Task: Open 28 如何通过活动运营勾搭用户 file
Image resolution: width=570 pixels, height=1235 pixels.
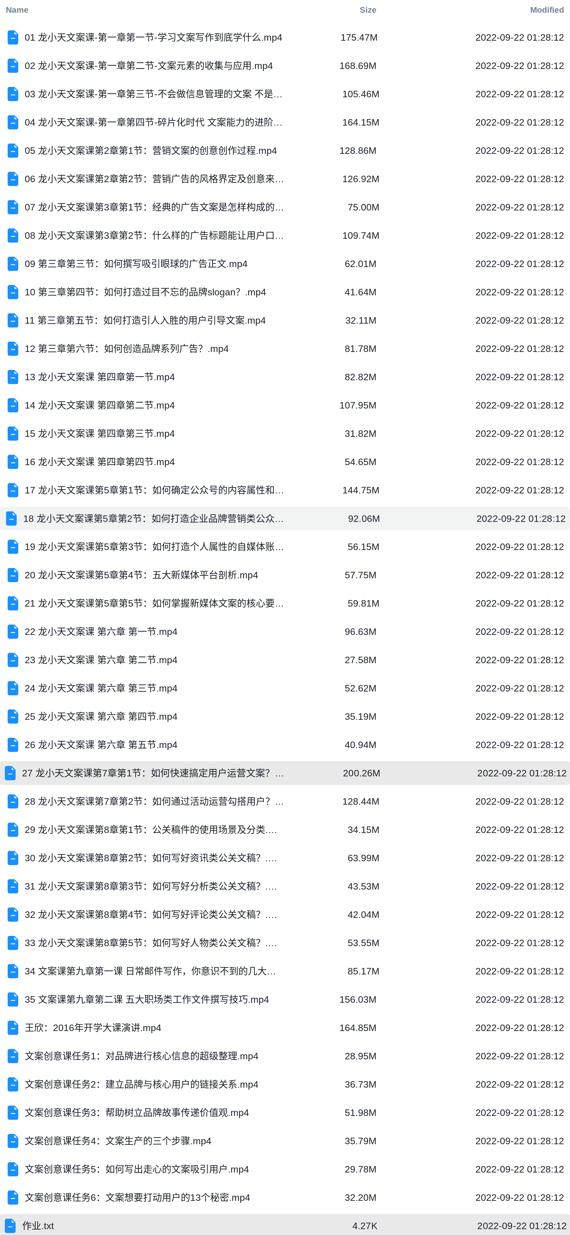Action: (154, 801)
